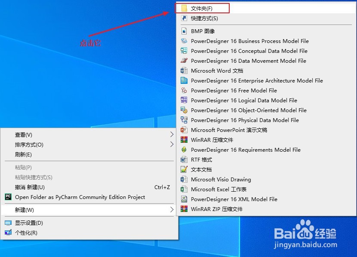Open 显示设置(D) display settings
This screenshot has width=357, height=257.
tap(89, 223)
